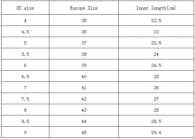Select the Europe size 35 cell

84,21
